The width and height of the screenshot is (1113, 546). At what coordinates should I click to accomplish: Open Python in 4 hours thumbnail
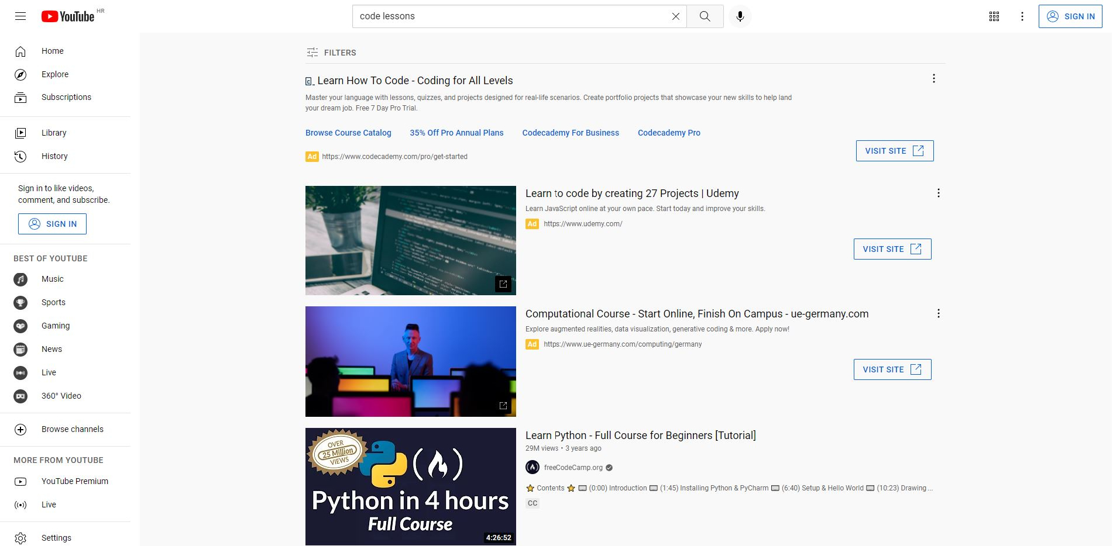(411, 486)
